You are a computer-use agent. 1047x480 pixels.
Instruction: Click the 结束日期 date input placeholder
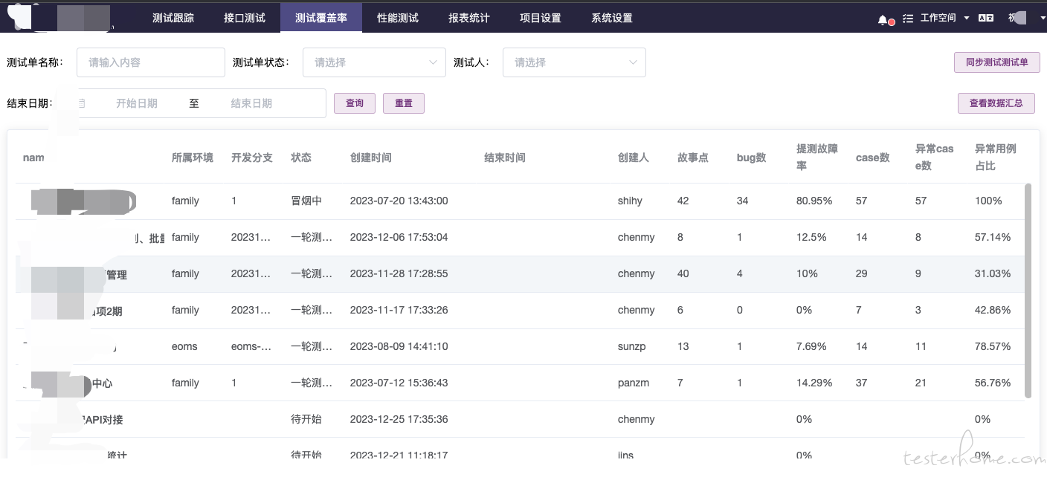251,103
